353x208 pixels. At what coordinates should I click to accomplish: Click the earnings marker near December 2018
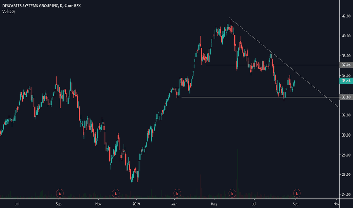pyautogui.click(x=116, y=193)
